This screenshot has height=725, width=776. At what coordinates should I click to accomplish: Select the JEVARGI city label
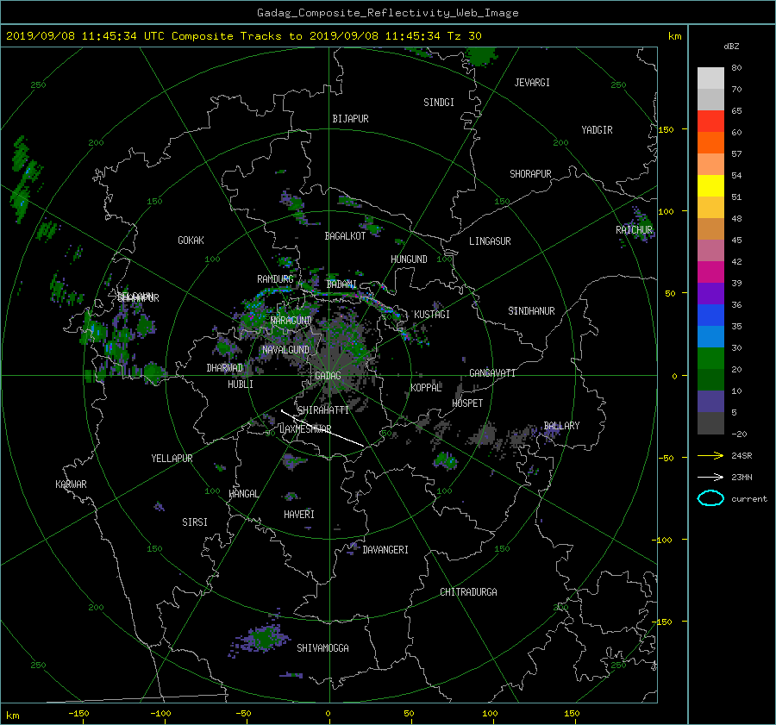point(532,83)
